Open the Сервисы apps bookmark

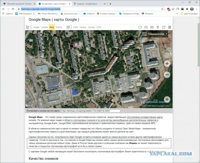(7, 14)
